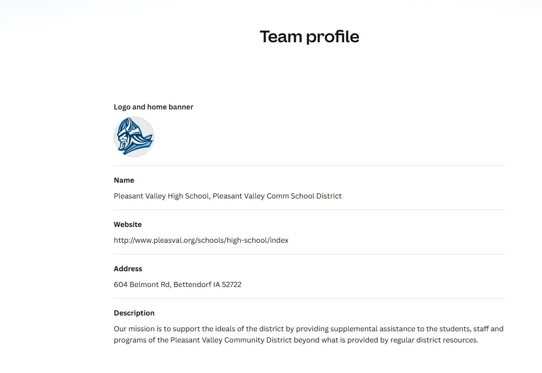Screen dimensions: 542x373
Task: Click the 52722 zip code
Action: point(231,284)
